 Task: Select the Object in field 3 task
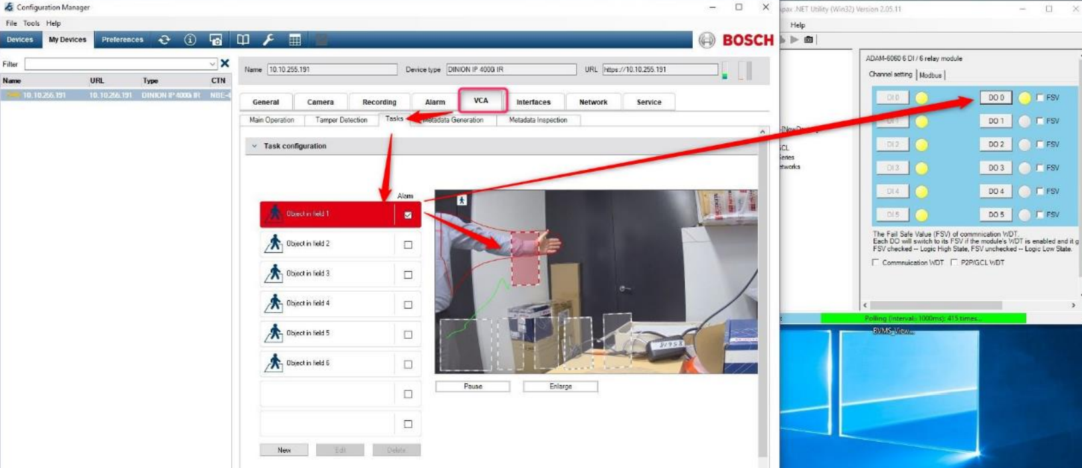327,274
